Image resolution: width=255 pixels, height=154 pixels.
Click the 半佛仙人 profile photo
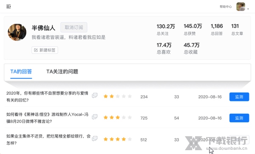tap(17, 32)
